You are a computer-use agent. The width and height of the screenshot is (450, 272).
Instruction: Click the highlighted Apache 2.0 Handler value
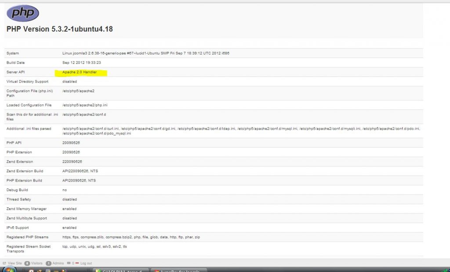(x=80, y=72)
